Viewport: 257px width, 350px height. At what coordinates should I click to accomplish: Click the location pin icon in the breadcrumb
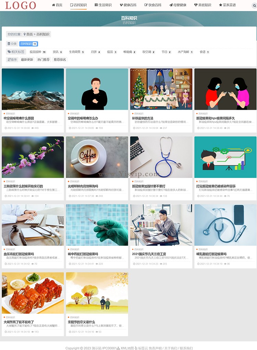[x=25, y=34]
